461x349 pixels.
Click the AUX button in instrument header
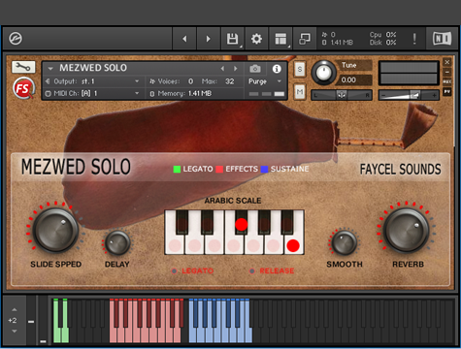click(x=447, y=81)
